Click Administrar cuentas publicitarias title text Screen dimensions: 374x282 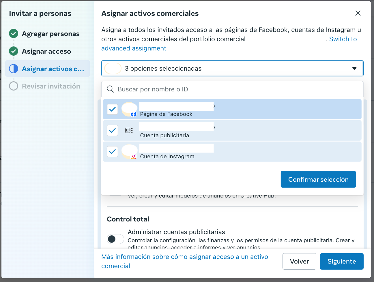tap(176, 232)
